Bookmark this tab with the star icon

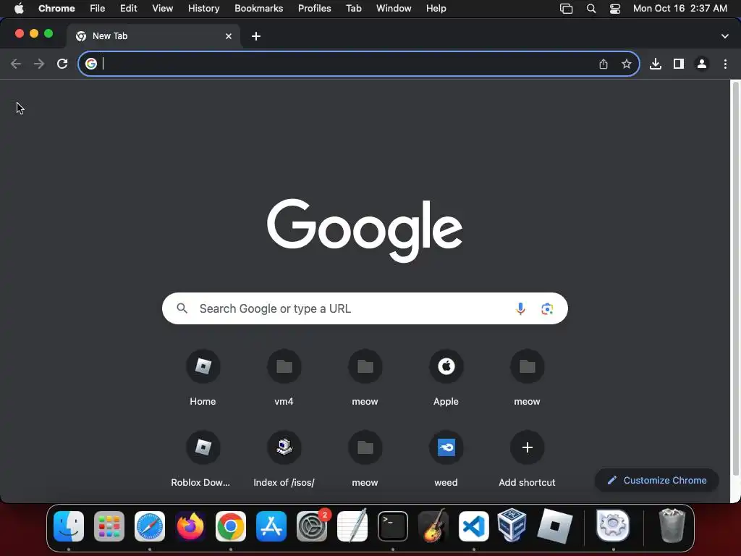click(x=626, y=64)
